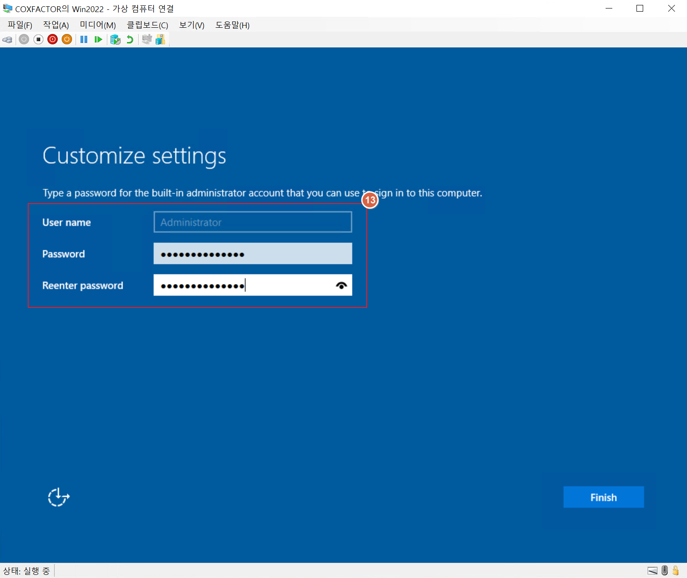The width and height of the screenshot is (687, 578).
Task: Click the Customize settings heading
Action: [x=134, y=156]
